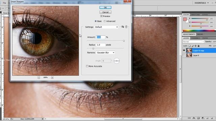Click the Angle dial control
The image size is (216, 121).
pos(117,61)
